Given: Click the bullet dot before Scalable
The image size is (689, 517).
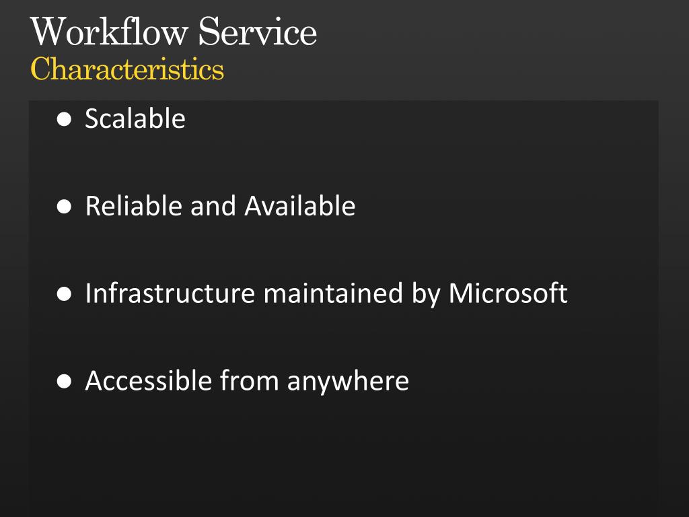Looking at the screenshot, I should (x=64, y=119).
